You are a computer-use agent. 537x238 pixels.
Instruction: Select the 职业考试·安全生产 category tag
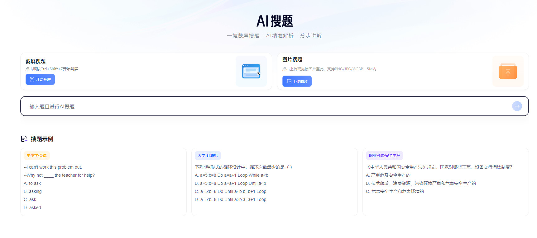click(x=384, y=156)
